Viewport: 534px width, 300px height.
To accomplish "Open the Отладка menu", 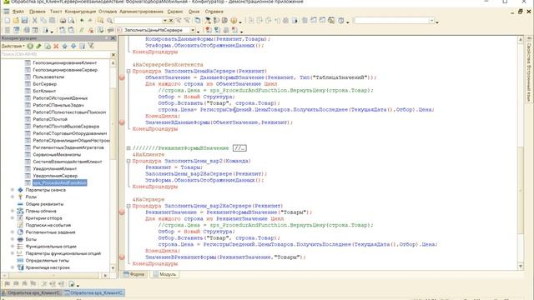I will click(x=108, y=12).
